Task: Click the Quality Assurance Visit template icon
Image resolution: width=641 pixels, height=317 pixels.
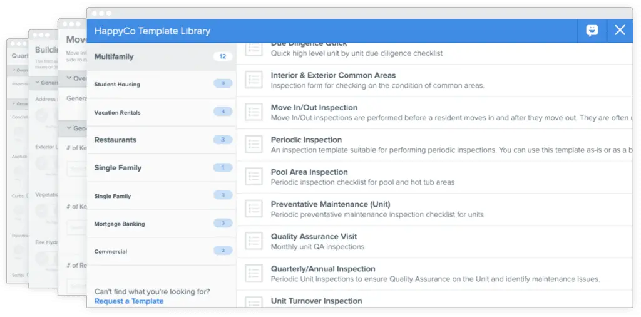Action: pyautogui.click(x=254, y=241)
